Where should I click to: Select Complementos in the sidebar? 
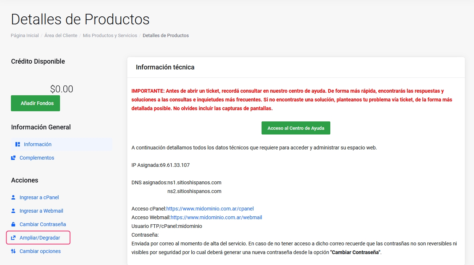(37, 158)
